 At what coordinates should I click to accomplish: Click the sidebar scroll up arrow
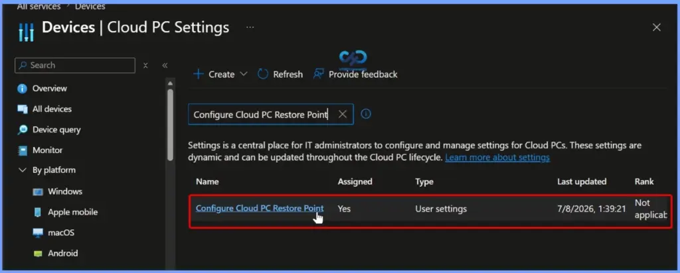pyautogui.click(x=171, y=83)
